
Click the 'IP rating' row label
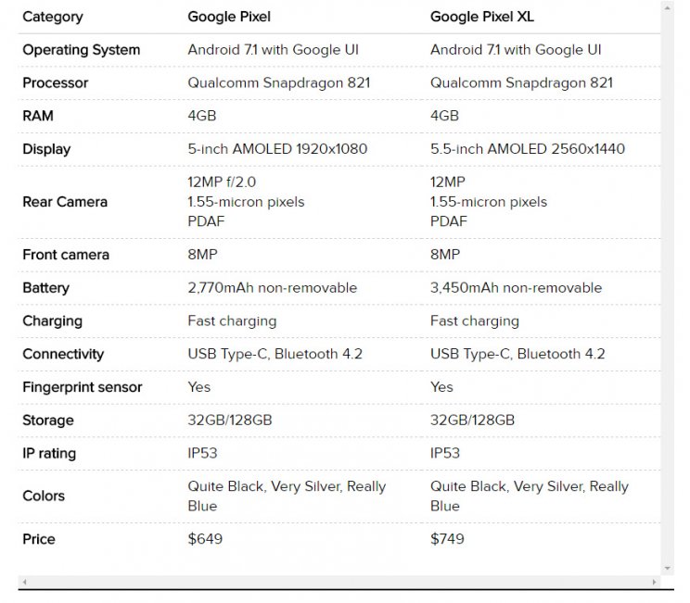(49, 453)
